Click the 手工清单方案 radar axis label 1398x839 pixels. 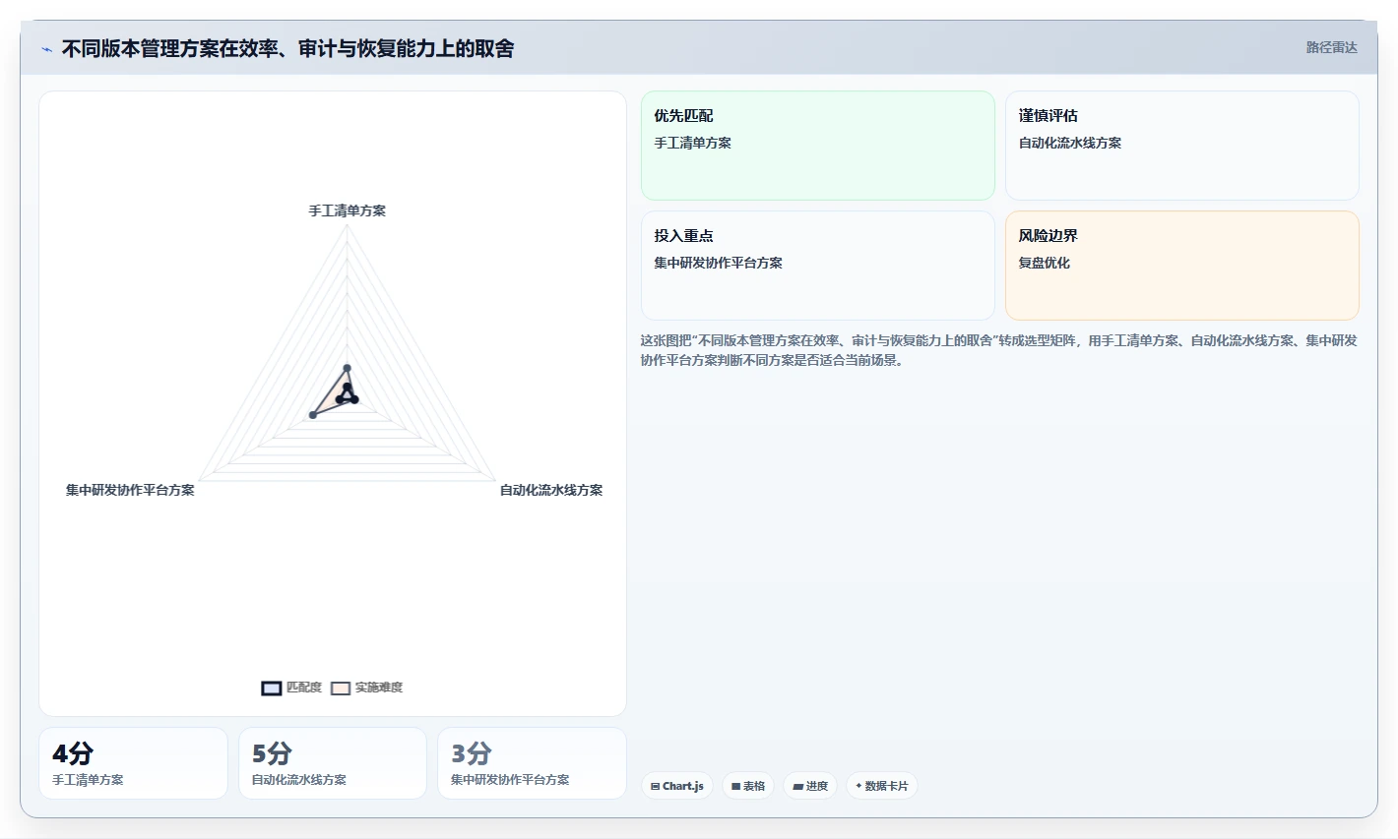click(348, 210)
